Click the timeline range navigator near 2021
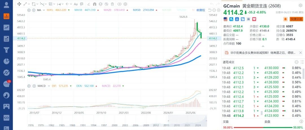Viewport: 305px width, 130px height. coord(187,120)
